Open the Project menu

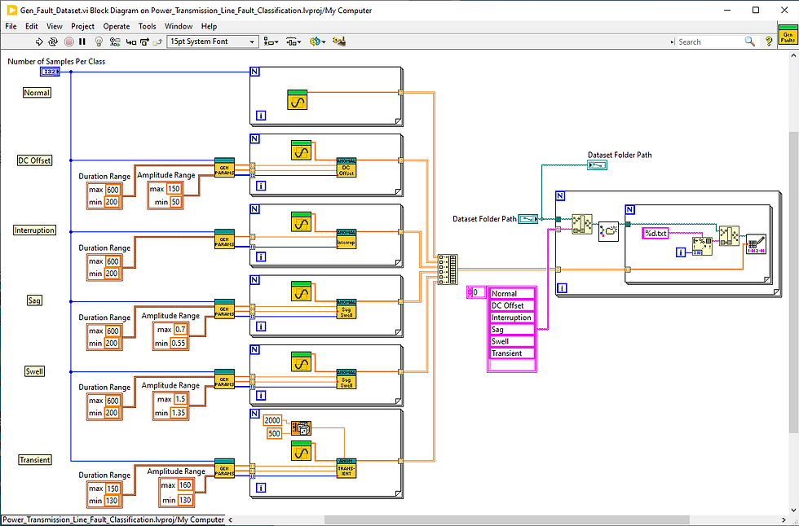(82, 26)
